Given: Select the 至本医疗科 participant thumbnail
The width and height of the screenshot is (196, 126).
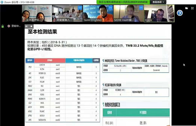Looking at the screenshot, I should (37, 13).
